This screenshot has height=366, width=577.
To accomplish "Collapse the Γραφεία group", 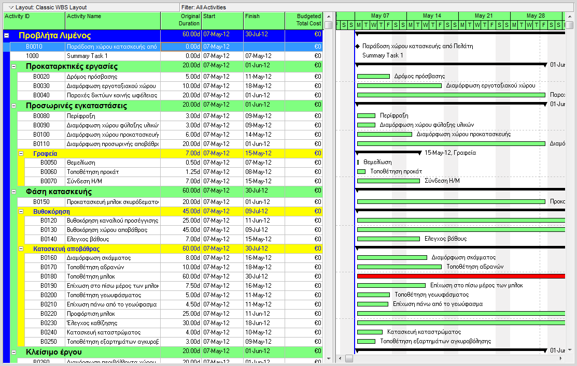I will [21, 153].
